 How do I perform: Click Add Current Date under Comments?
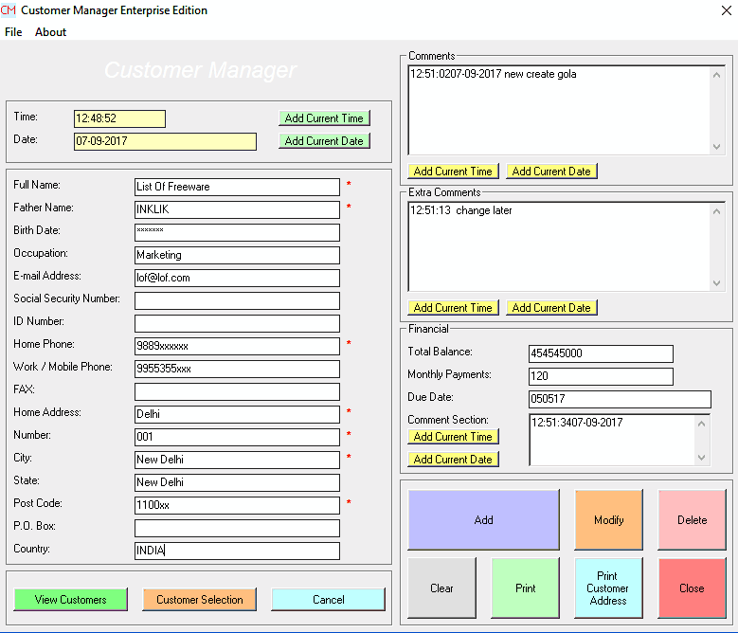[x=551, y=172]
